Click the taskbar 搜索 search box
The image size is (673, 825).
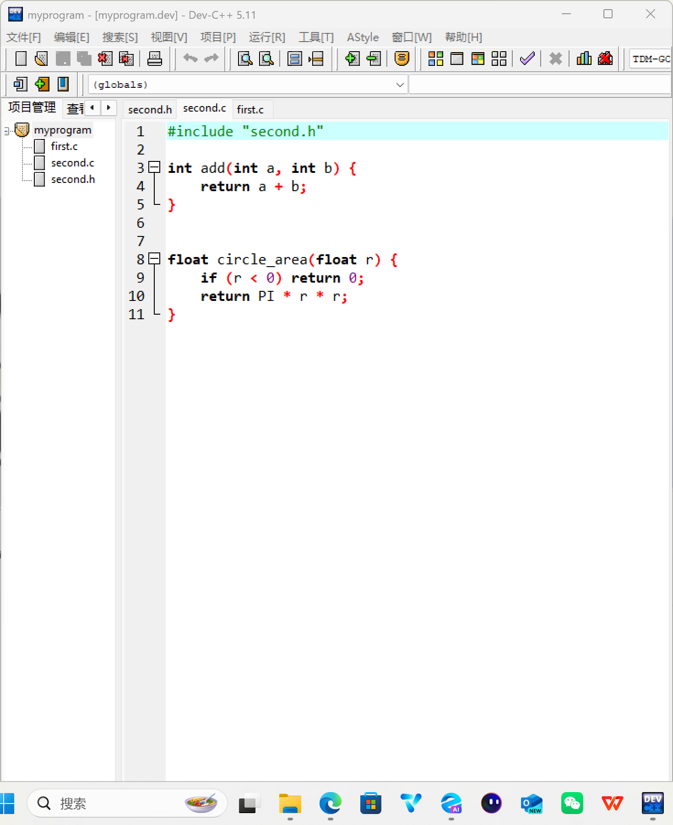tap(127, 803)
